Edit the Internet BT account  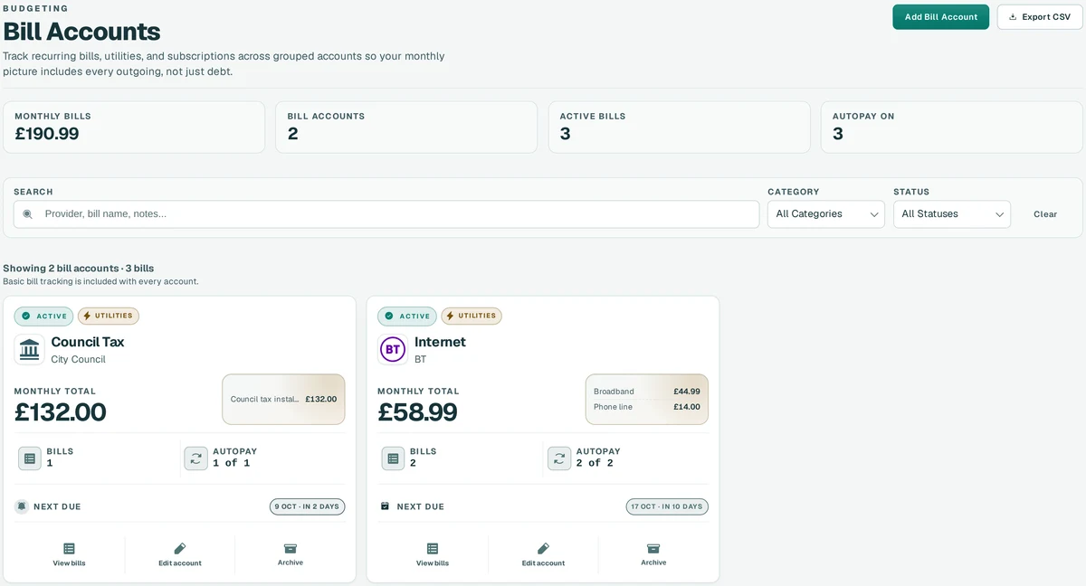543,554
